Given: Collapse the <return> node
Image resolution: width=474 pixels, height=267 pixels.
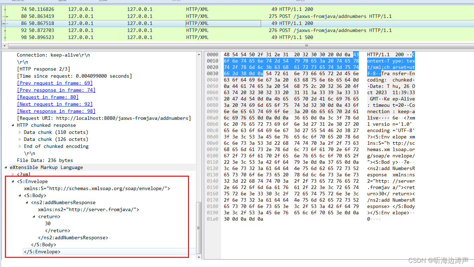Looking at the screenshot, I should pyautogui.click(x=34, y=217).
